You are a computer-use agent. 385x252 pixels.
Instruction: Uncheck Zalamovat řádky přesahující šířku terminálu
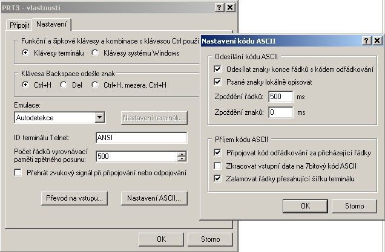pyautogui.click(x=218, y=178)
